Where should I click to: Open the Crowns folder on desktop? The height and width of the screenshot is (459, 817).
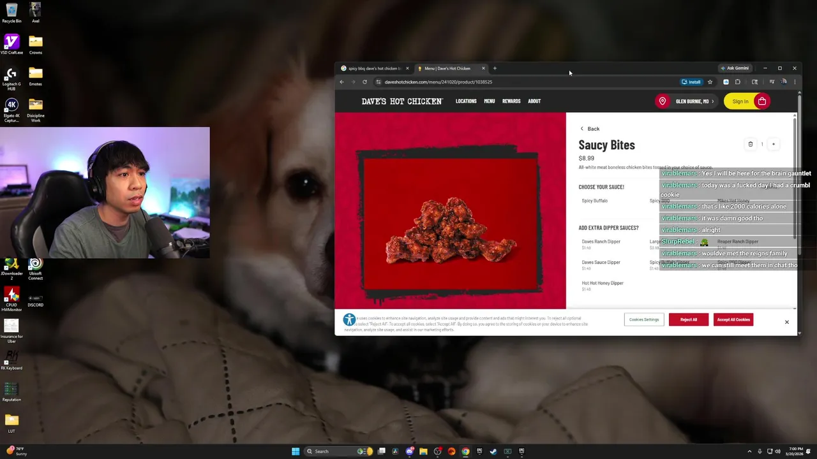click(x=36, y=45)
